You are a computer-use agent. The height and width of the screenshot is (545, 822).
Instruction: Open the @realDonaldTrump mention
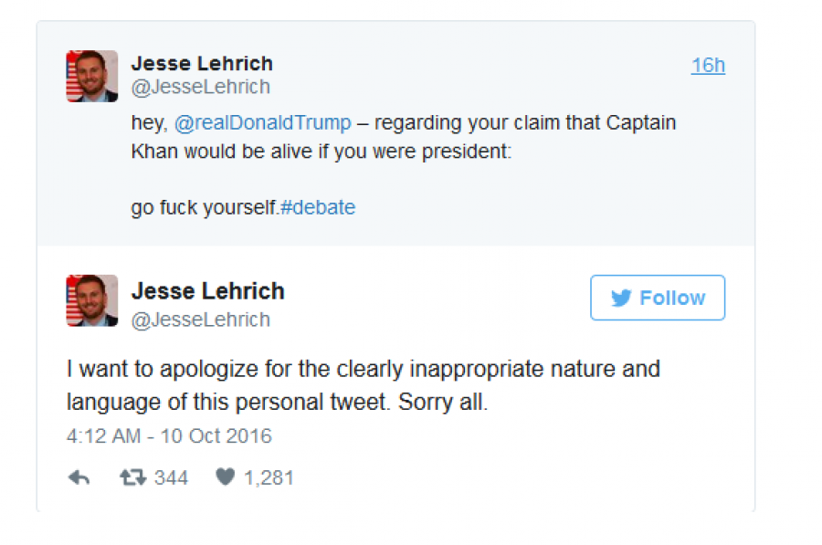click(x=263, y=122)
